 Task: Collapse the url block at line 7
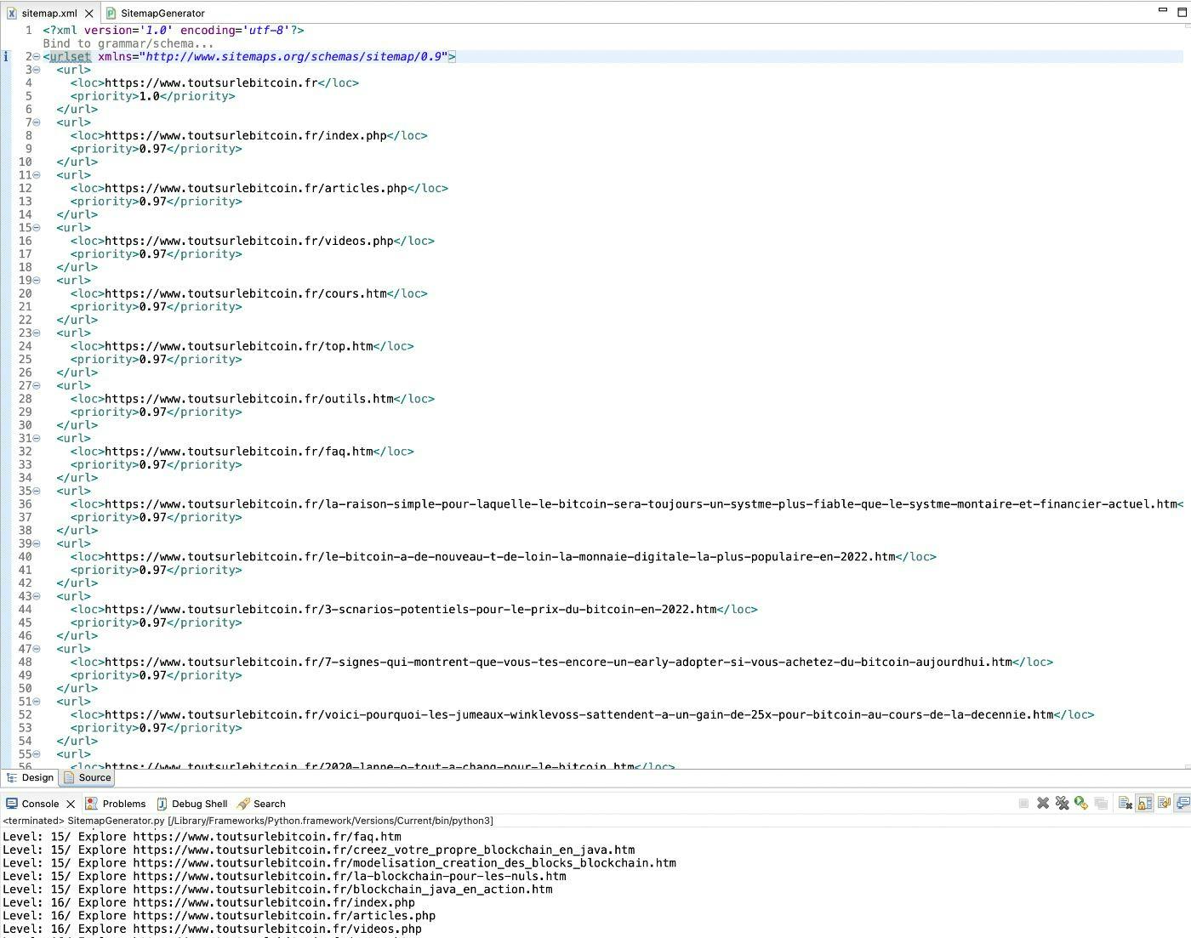(37, 122)
